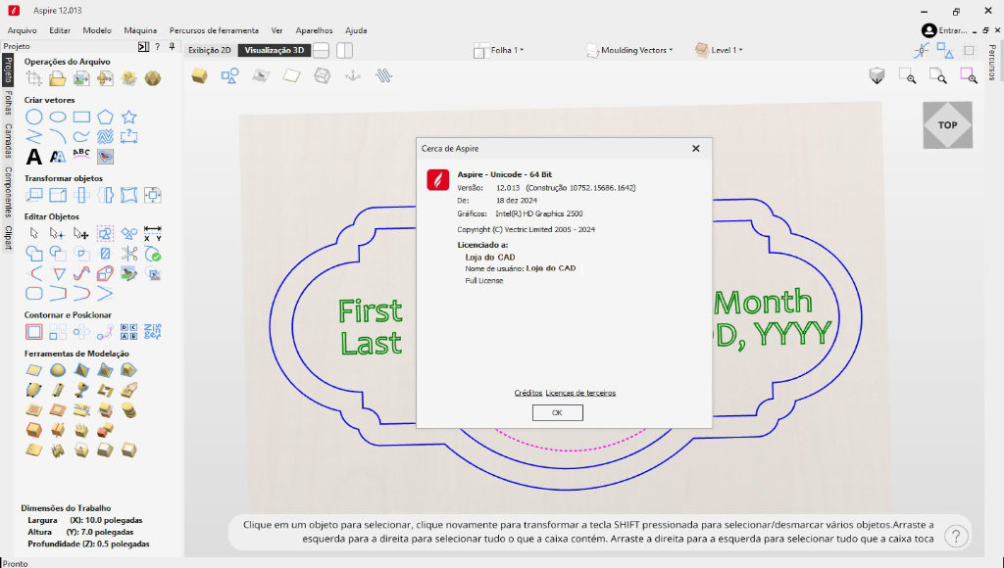Choose the large A Create Text tool
Viewport: 1004px width, 568px height.
click(x=34, y=156)
